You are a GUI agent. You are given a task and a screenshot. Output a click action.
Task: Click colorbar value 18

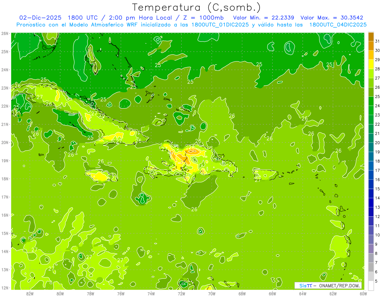tap(378, 161)
